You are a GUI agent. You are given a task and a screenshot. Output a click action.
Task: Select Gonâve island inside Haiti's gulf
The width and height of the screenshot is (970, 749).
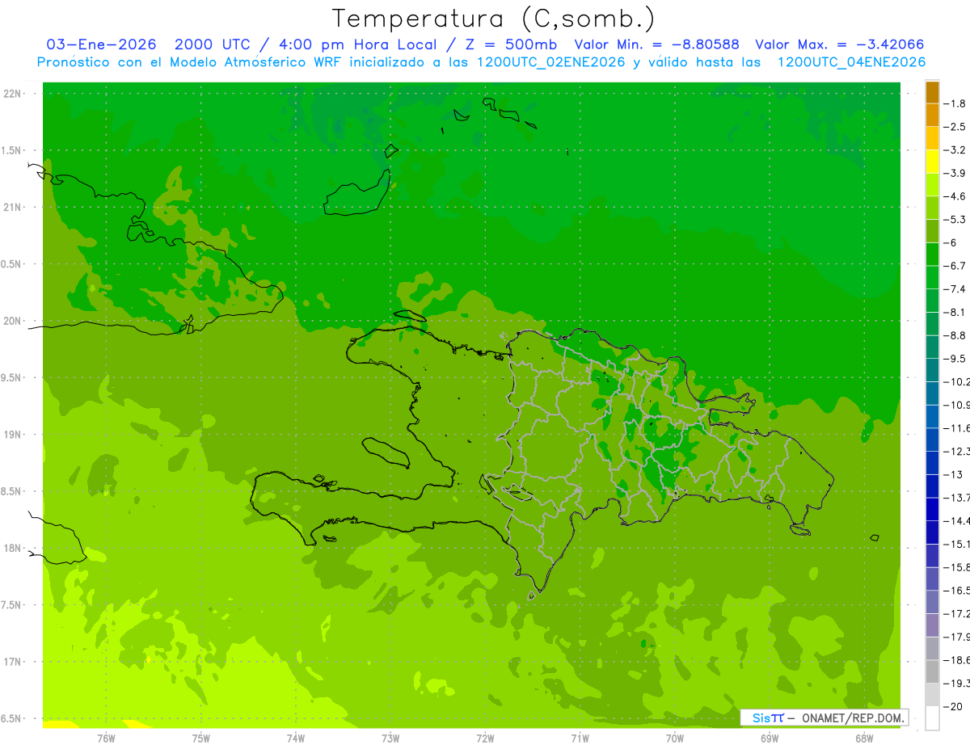coord(385,452)
